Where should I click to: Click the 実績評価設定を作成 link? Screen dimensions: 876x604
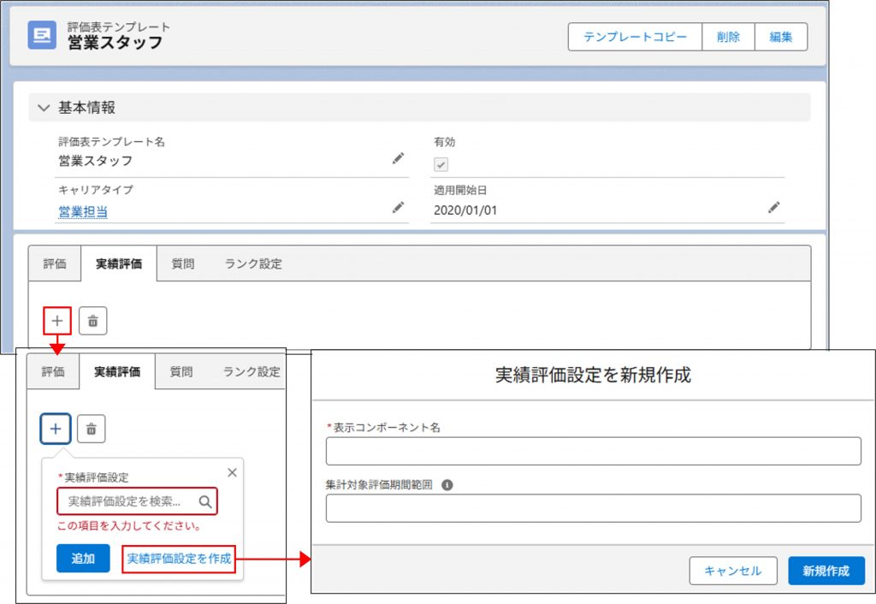(x=179, y=558)
